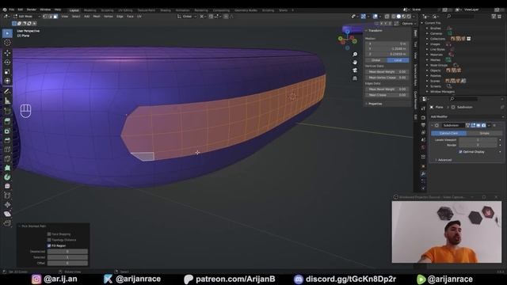The width and height of the screenshot is (507, 285).
Task: Open the Modifiers wrench properties tab
Action: [x=423, y=174]
